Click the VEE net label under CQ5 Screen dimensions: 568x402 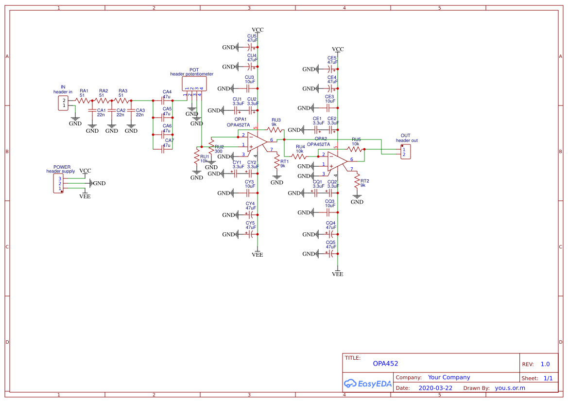[x=337, y=274]
